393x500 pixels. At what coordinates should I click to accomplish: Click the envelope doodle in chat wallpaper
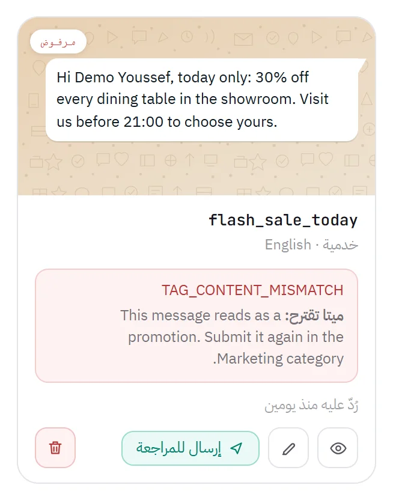click(x=243, y=39)
